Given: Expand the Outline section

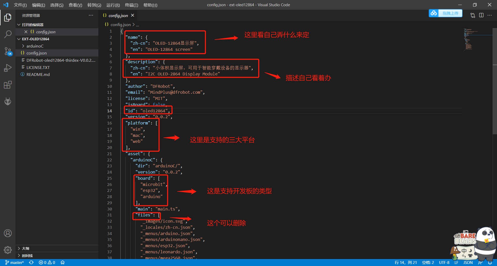Looking at the screenshot, I should [x=57, y=248].
